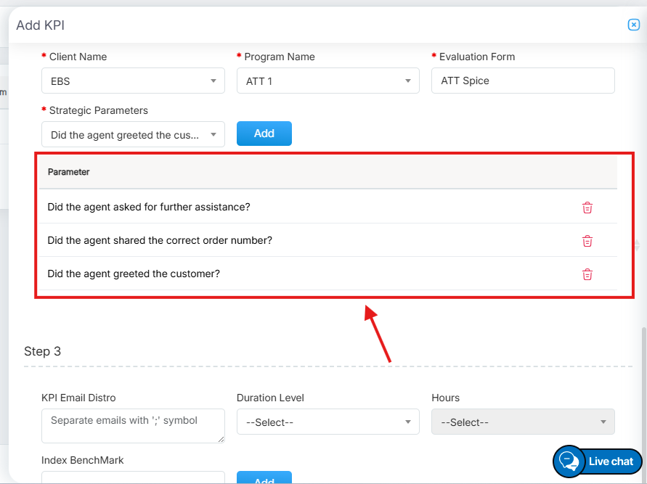Screen dimensions: 647x484
Task: Delete the 'shared the correct order number' parameter
Action: [x=587, y=241]
